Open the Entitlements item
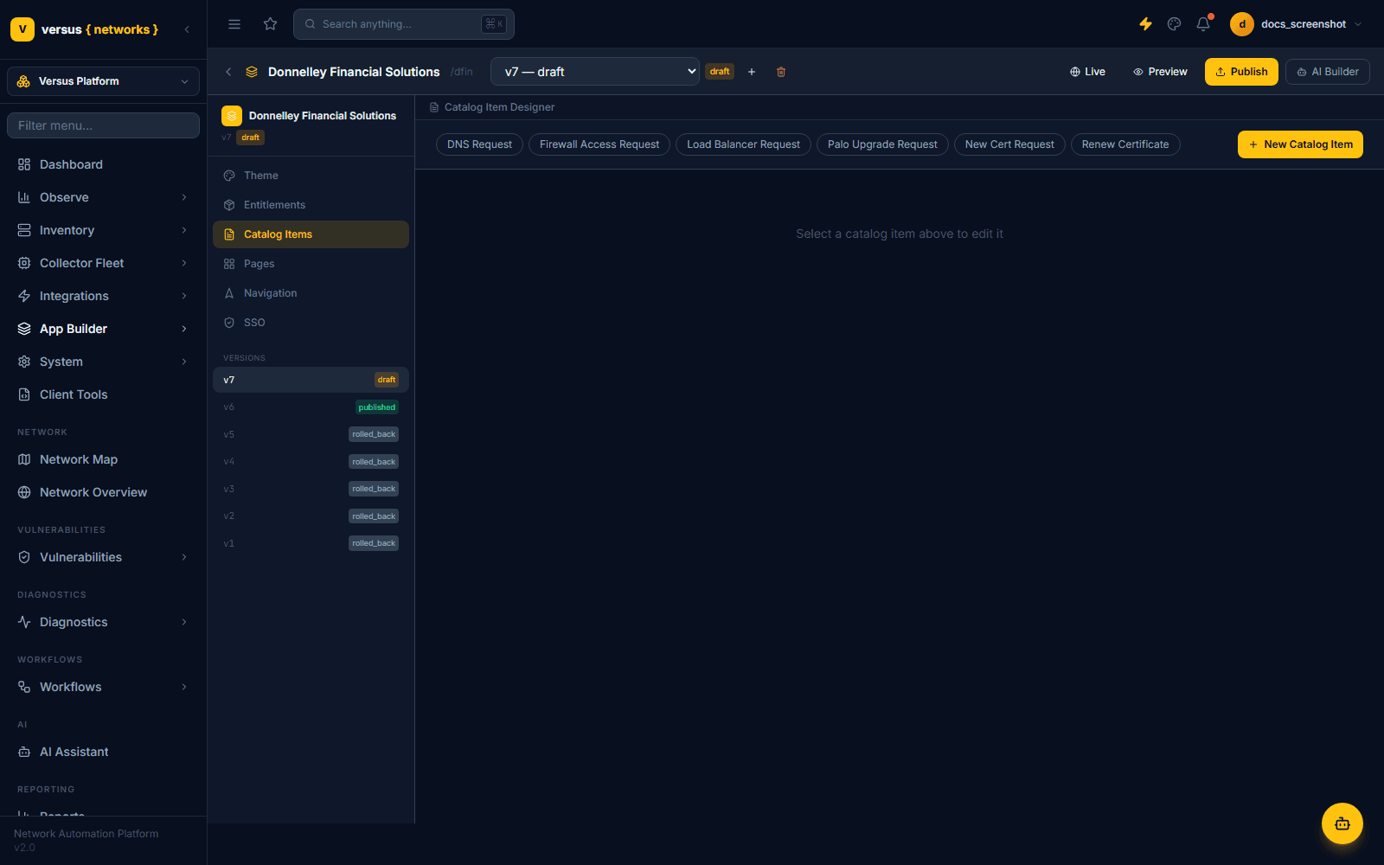The image size is (1384, 865). tap(311, 205)
